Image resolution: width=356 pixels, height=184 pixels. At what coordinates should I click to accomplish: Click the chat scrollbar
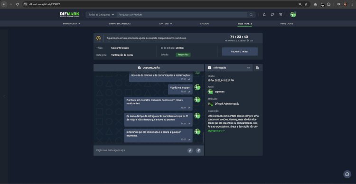pos(203,137)
